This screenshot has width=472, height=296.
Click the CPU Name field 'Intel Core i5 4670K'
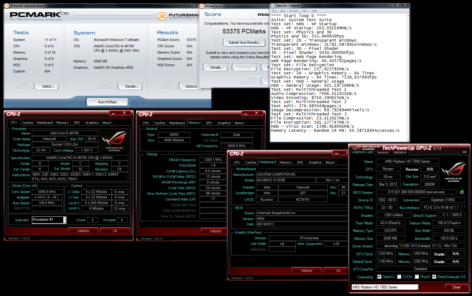(x=65, y=133)
